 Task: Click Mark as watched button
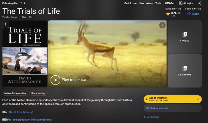coord(173,108)
